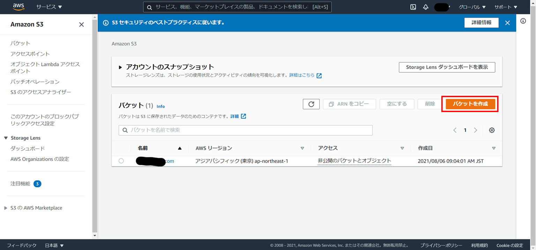536x250 pixels.
Task: Open the AWS home logo
Action: tap(18, 7)
